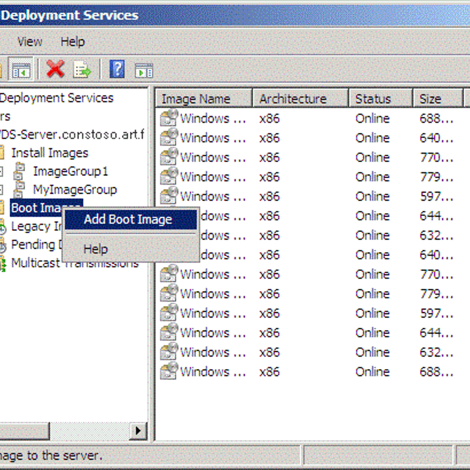
Task: Choose Add Boot Image from context menu
Action: pos(128,220)
